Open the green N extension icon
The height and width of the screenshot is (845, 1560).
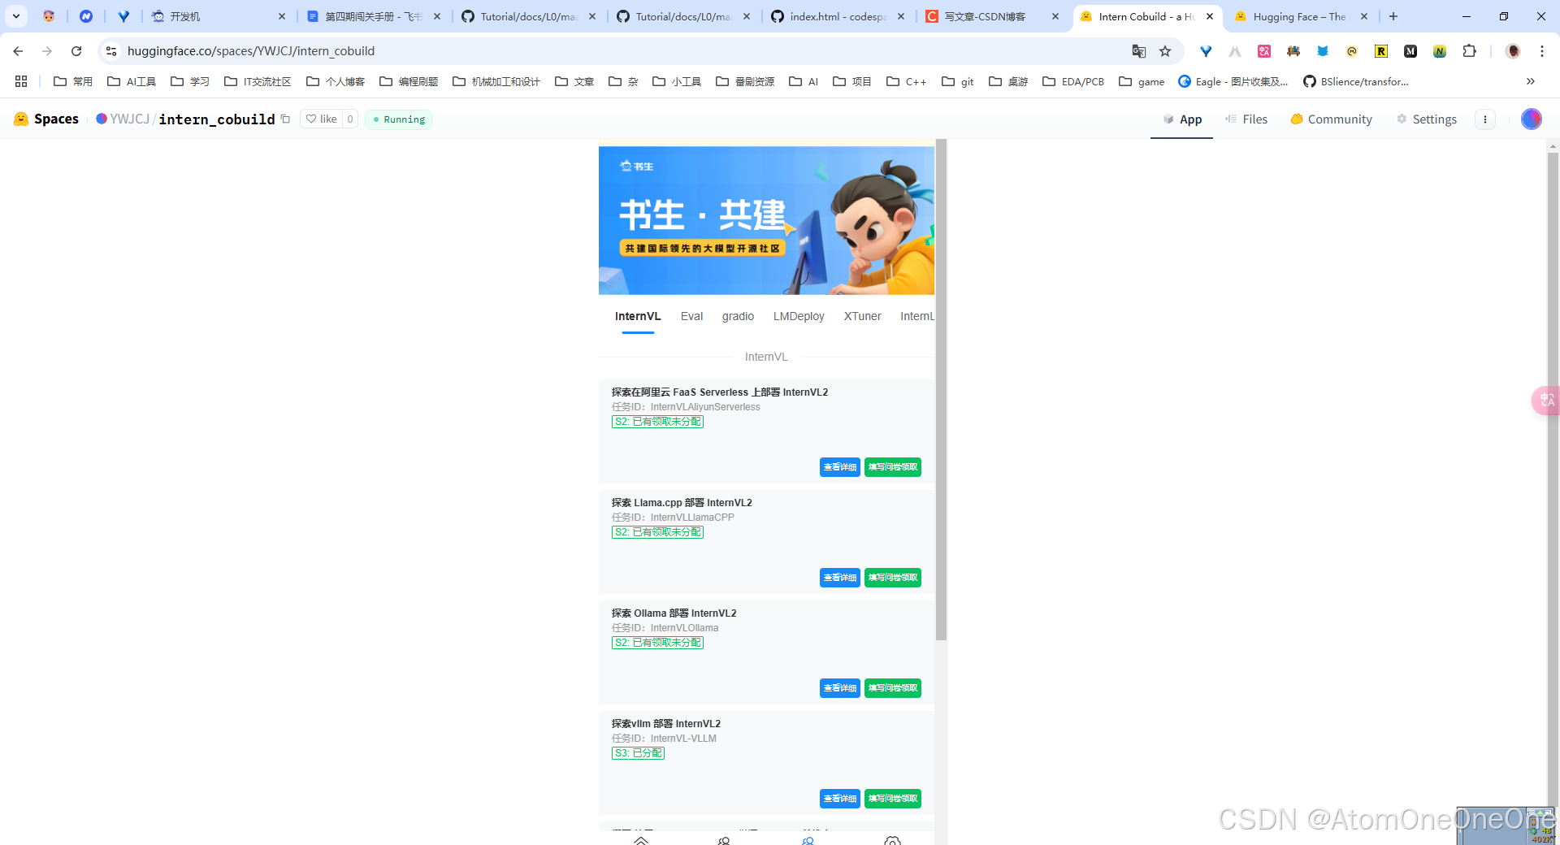point(1440,51)
